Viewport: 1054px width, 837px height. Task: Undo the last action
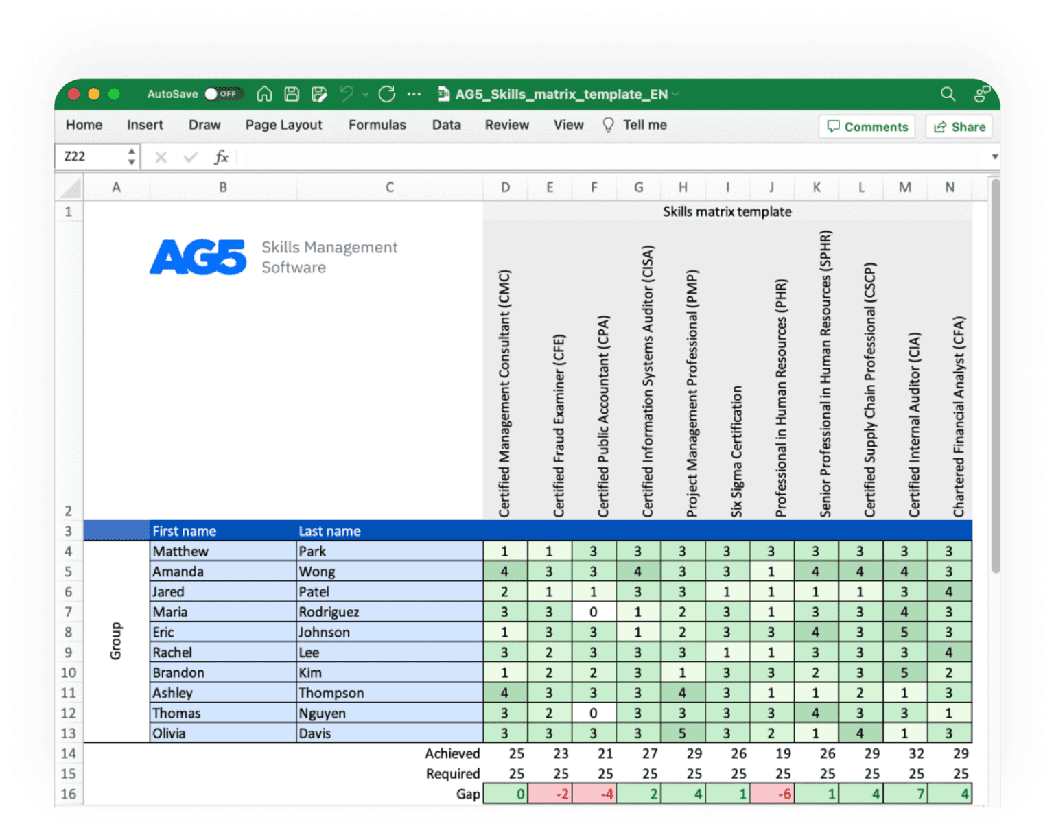coord(347,94)
